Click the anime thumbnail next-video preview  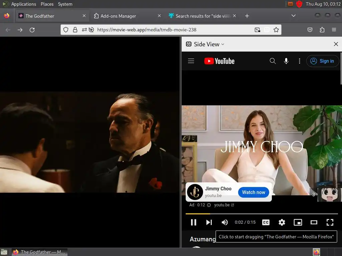click(330, 195)
